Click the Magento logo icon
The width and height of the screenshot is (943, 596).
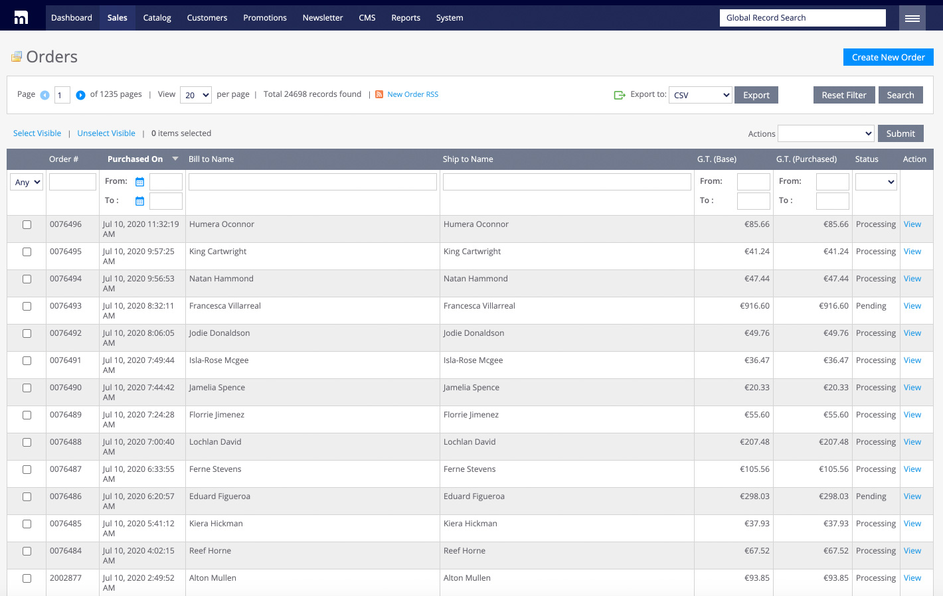(x=21, y=18)
